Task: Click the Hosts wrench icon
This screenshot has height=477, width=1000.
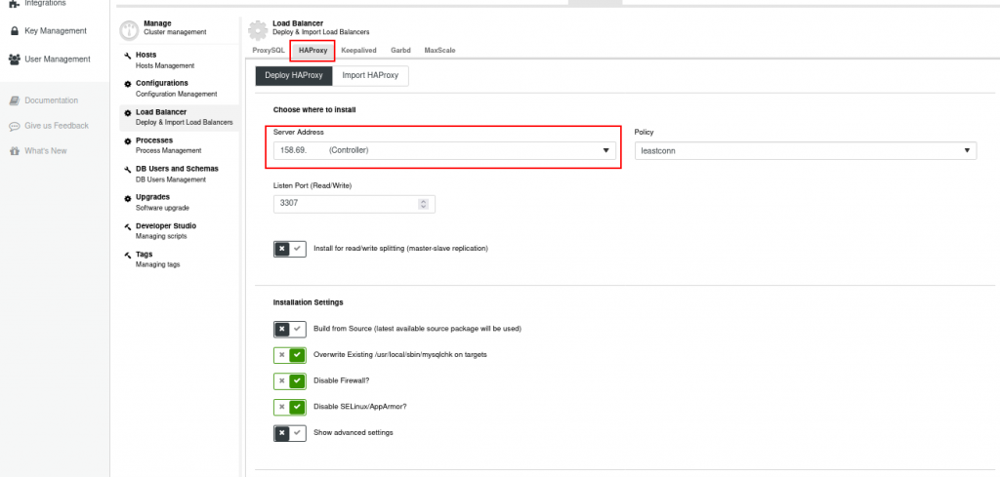Action: click(x=128, y=56)
